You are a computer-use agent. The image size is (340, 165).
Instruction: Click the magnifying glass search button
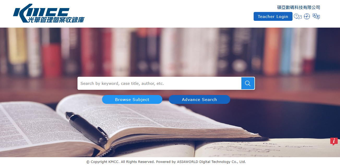(x=248, y=83)
